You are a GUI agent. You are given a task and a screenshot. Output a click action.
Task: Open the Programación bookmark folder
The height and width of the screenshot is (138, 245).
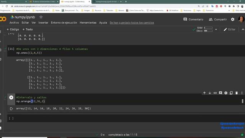[x=5, y=10]
